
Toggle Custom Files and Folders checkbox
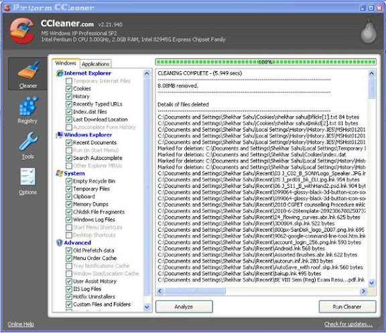tap(69, 304)
